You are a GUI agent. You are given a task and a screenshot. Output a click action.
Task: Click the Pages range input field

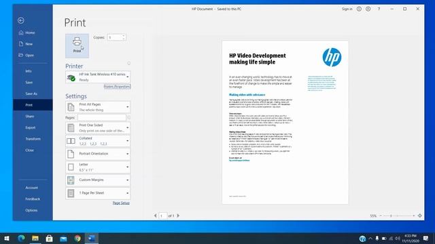(101, 117)
